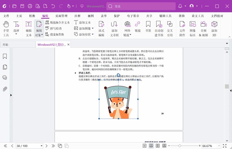Switch to single page view
Screen dimensions: 232x149
pos(145,146)
